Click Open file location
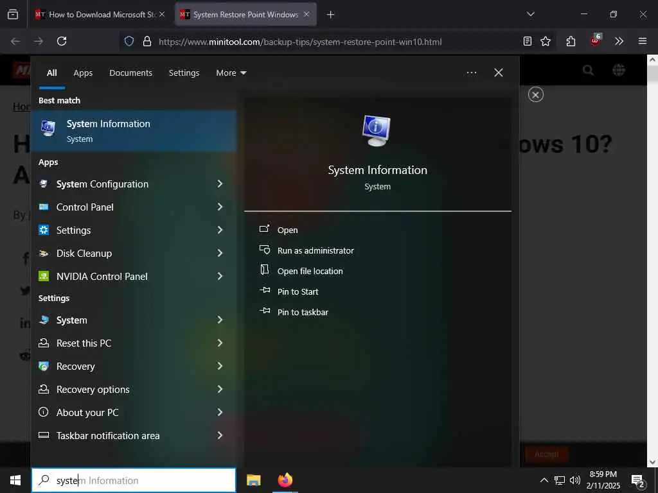This screenshot has width=658, height=493. coord(310,271)
